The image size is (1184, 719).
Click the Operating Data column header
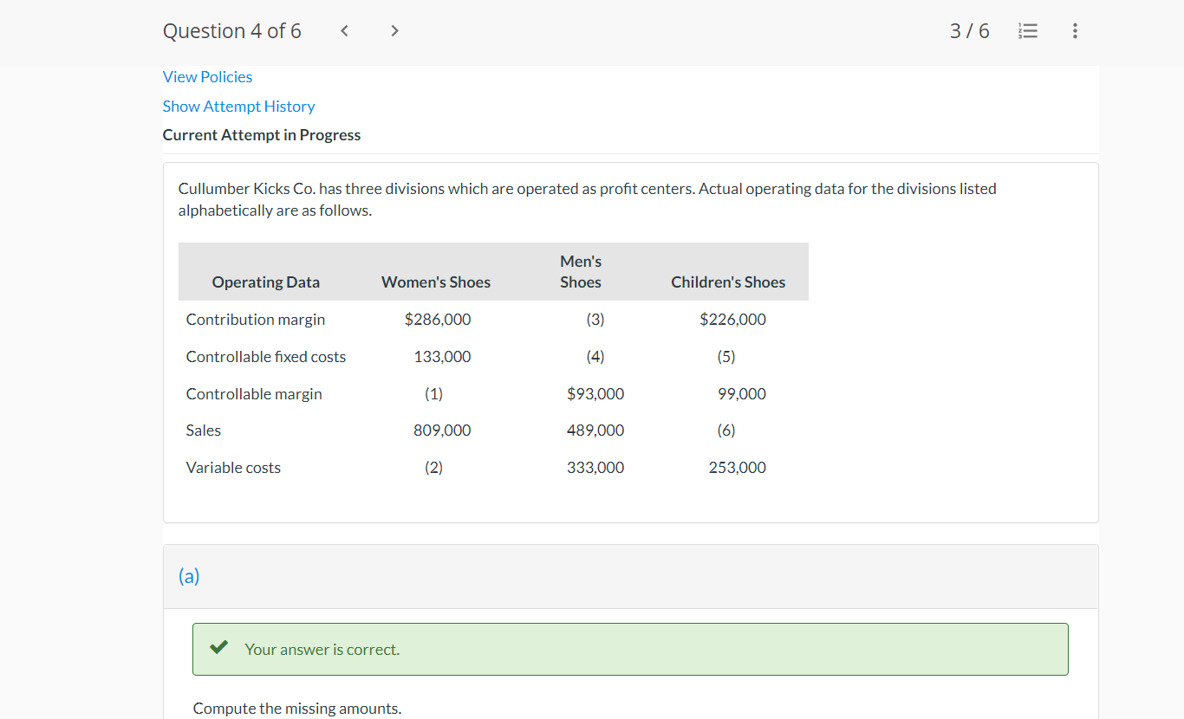pyautogui.click(x=265, y=282)
